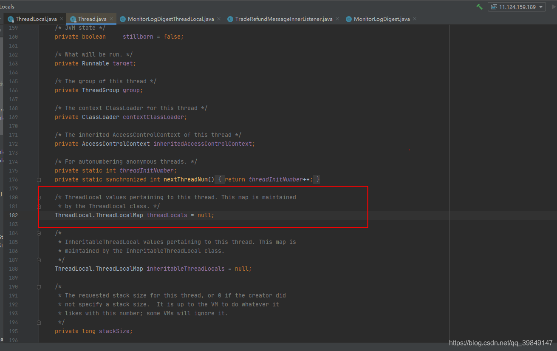The image size is (557, 351).
Task: Click the 'boolean' keyword on line 160
Action: pyautogui.click(x=94, y=37)
